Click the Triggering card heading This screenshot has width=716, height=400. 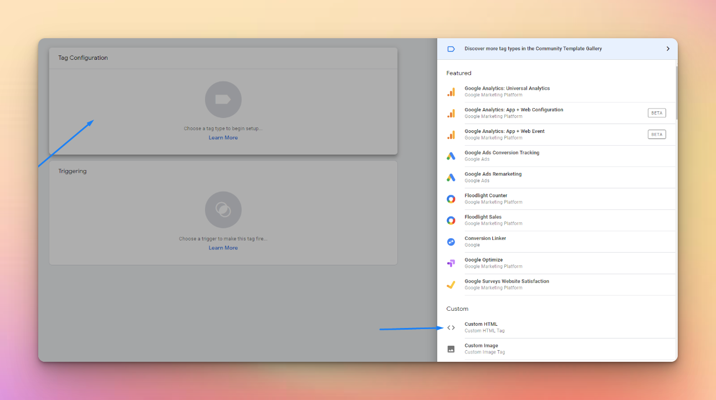pyautogui.click(x=73, y=171)
